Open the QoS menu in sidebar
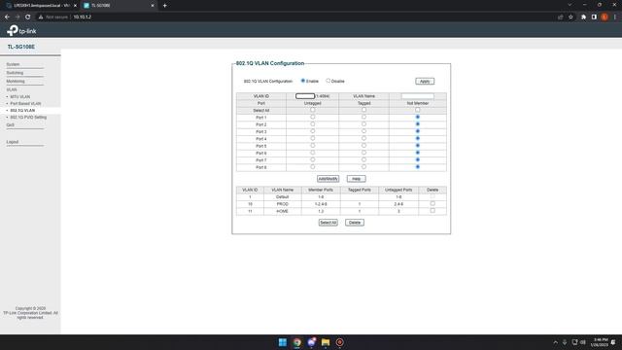This screenshot has width=622, height=350. point(10,125)
